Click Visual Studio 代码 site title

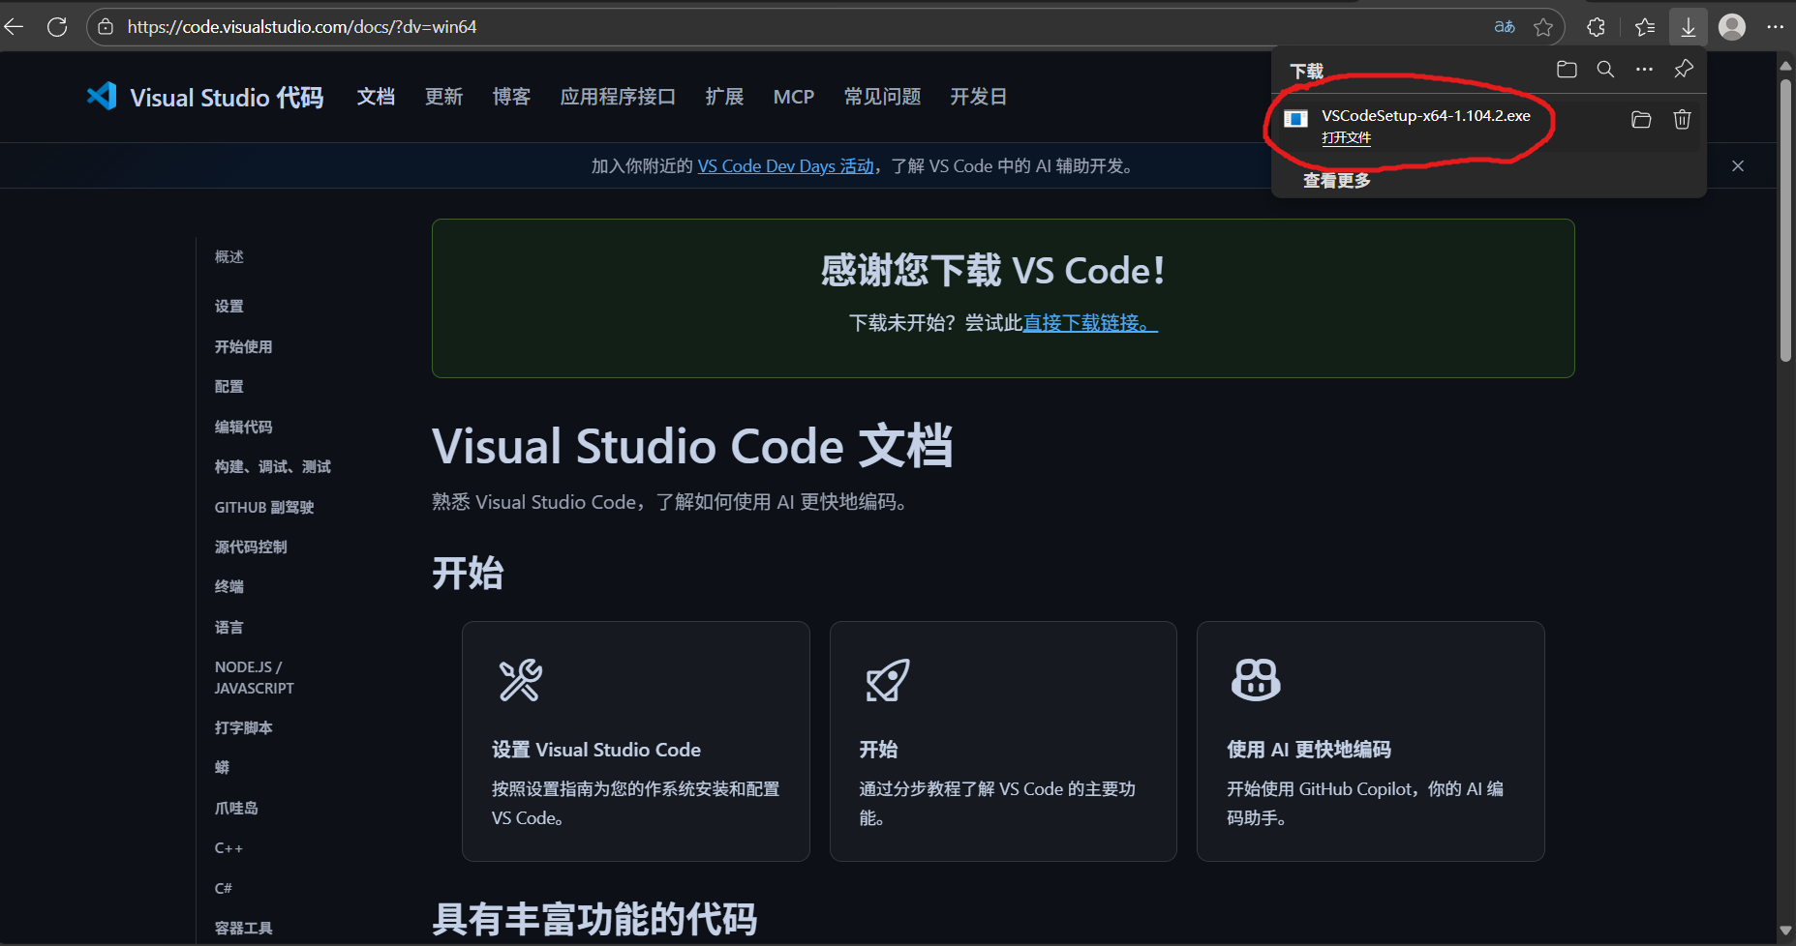click(227, 98)
